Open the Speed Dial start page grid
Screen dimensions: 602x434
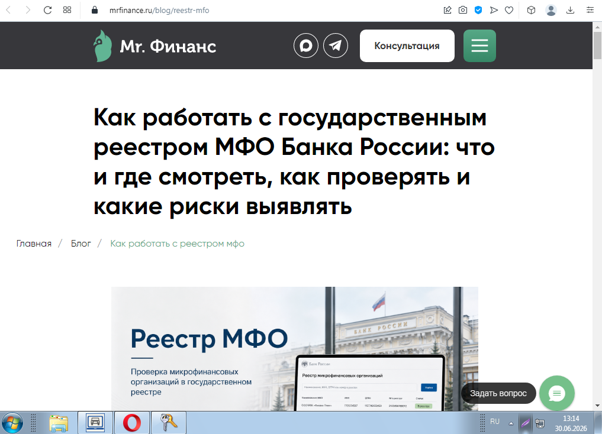point(67,11)
